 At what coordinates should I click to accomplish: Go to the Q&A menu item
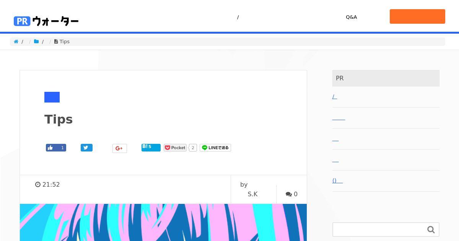351,17
